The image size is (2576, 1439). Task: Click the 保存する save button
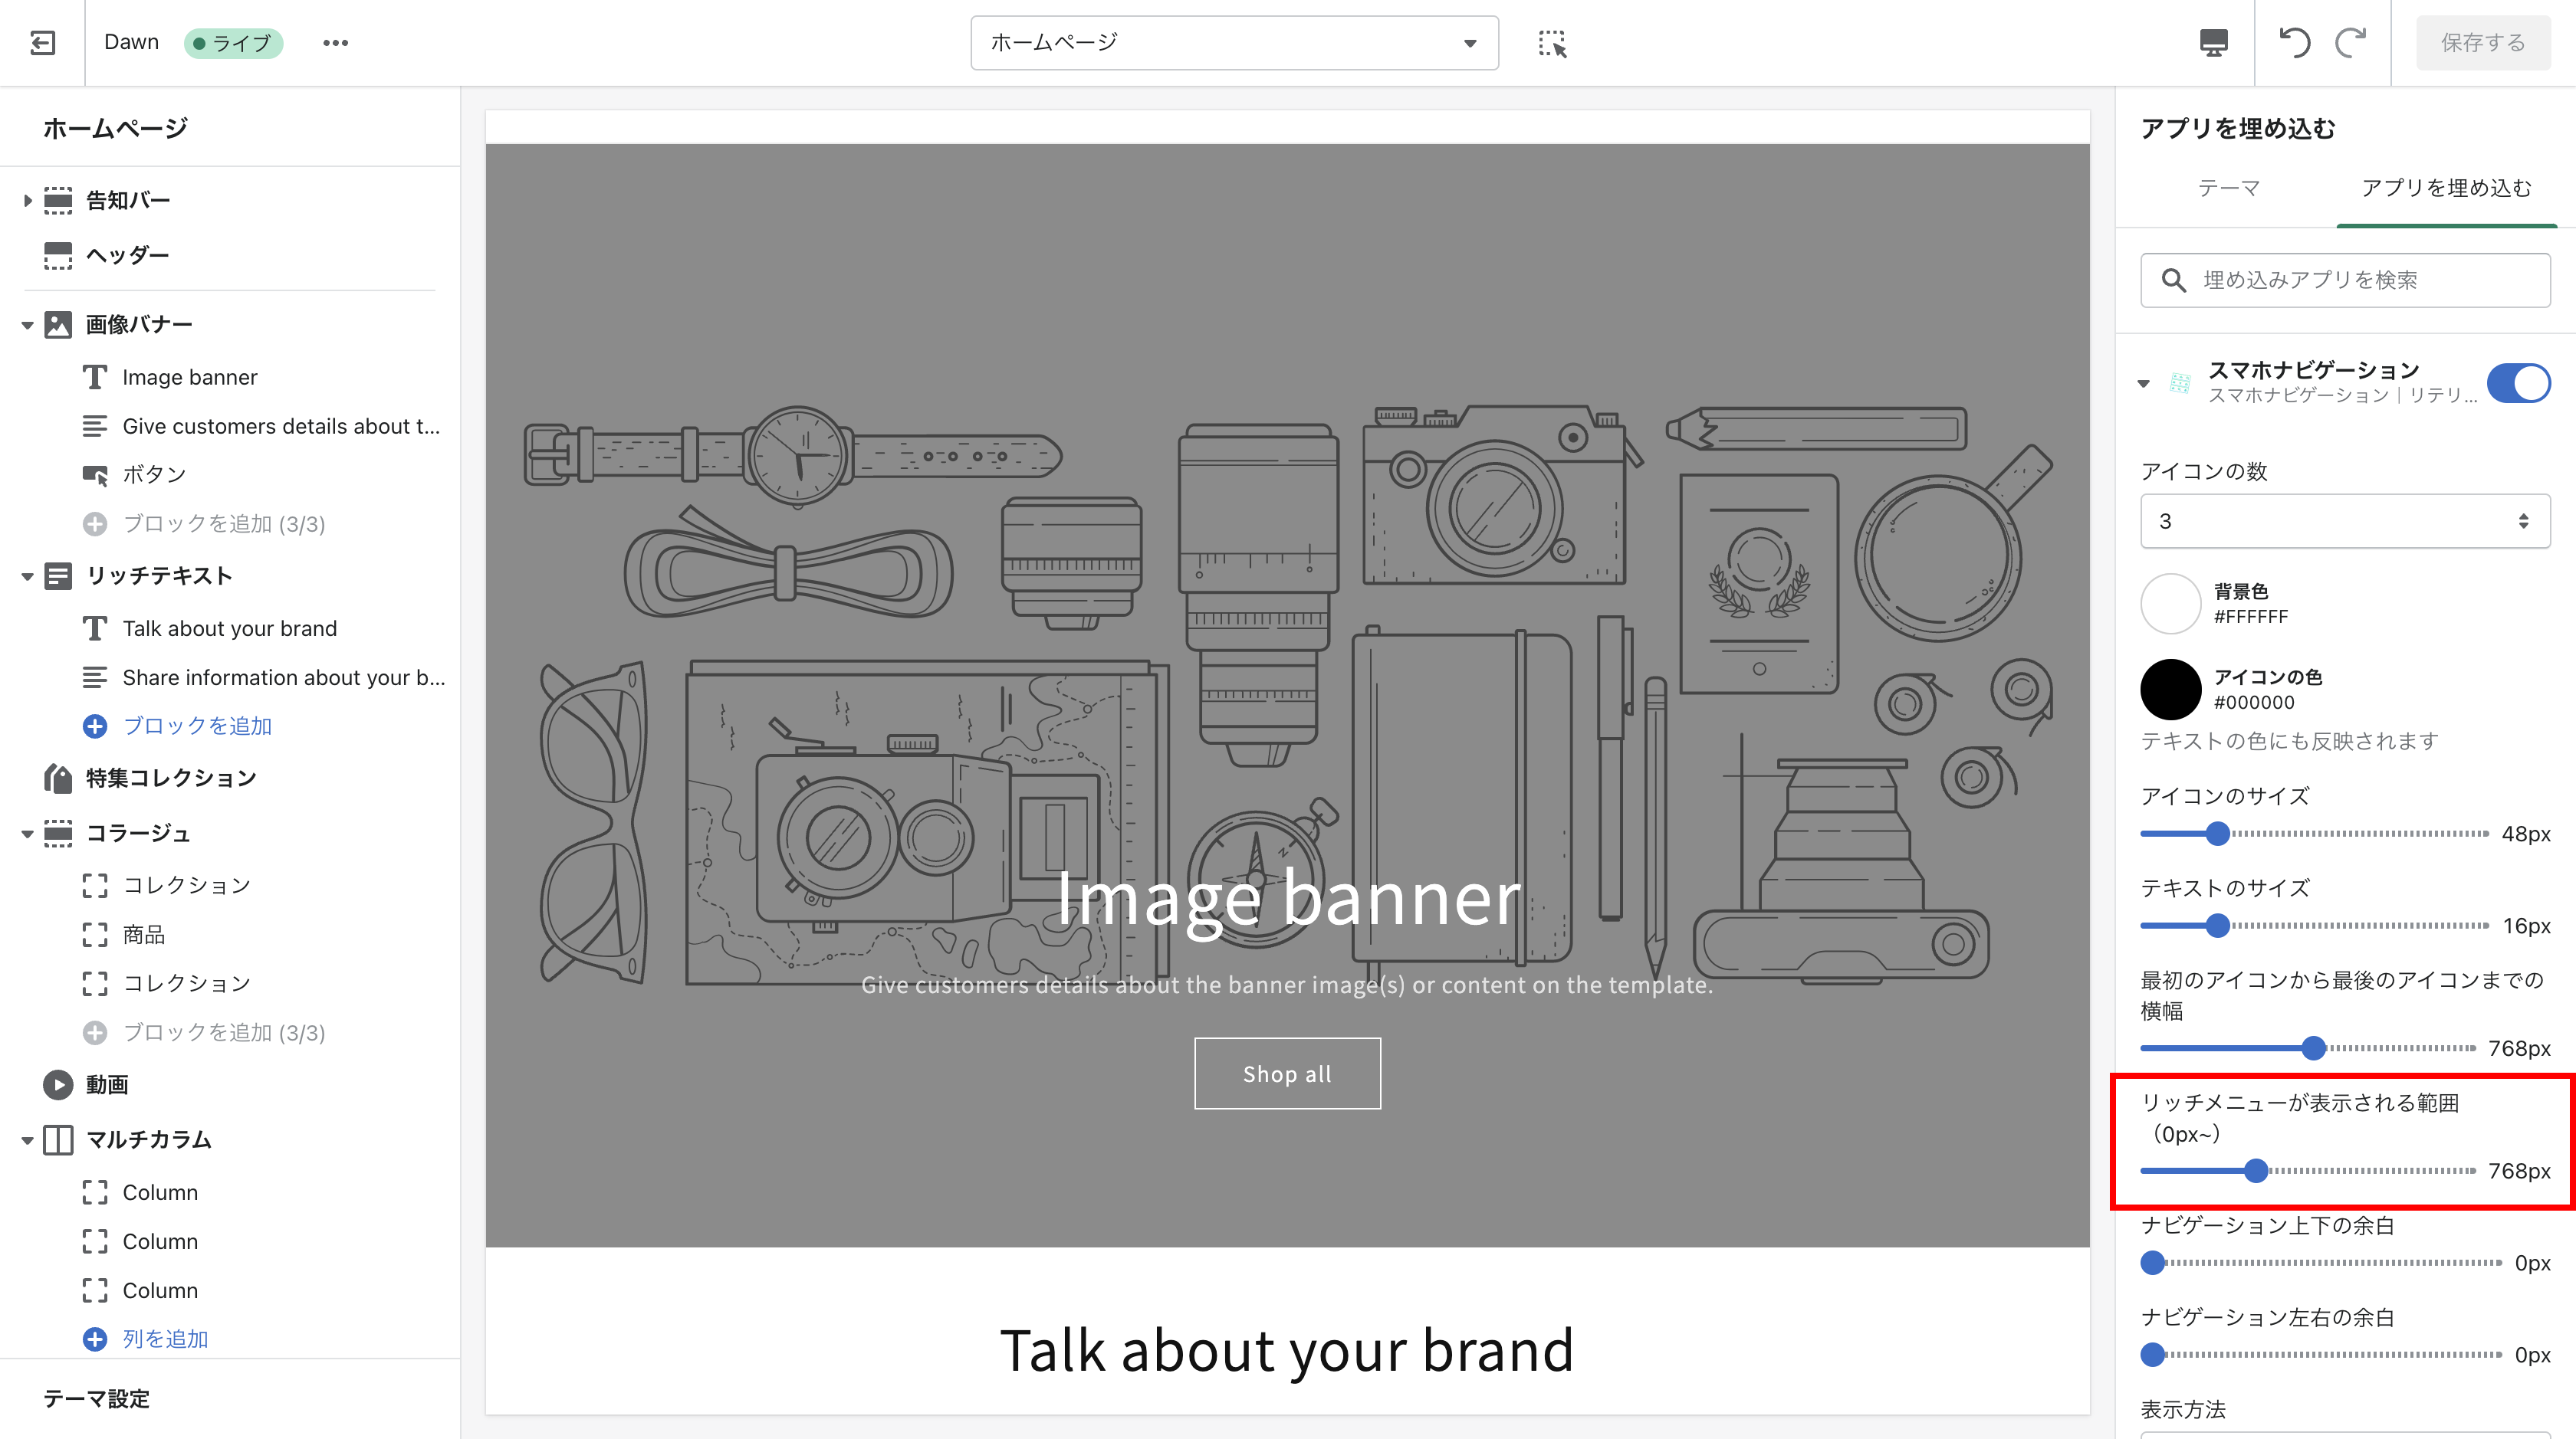(2482, 43)
